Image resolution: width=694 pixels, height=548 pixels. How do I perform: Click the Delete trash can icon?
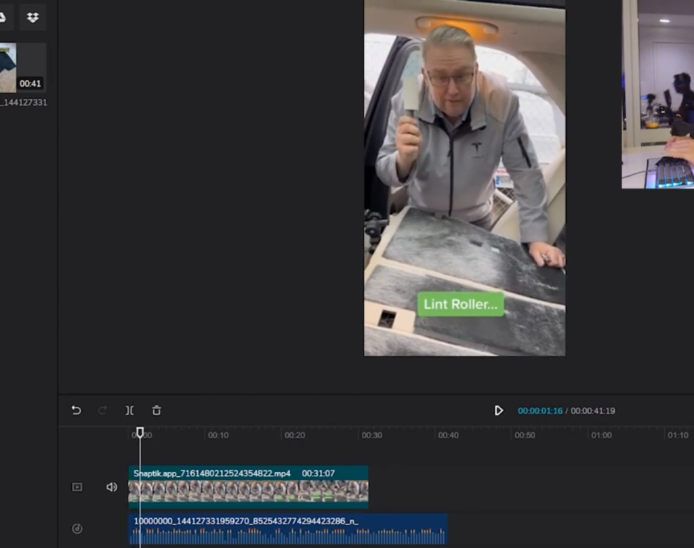pyautogui.click(x=157, y=410)
